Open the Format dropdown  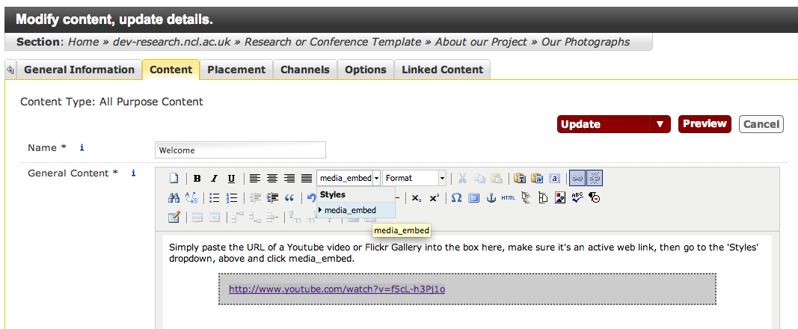click(414, 178)
